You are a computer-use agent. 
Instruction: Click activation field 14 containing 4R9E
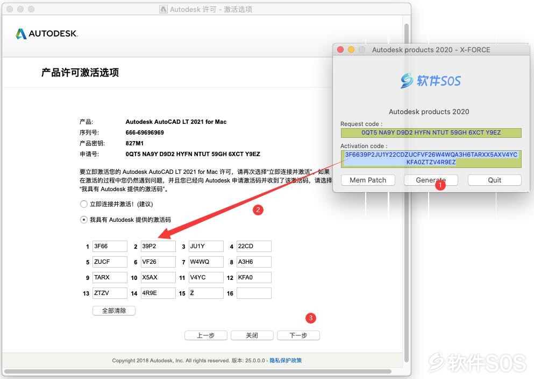coord(158,293)
